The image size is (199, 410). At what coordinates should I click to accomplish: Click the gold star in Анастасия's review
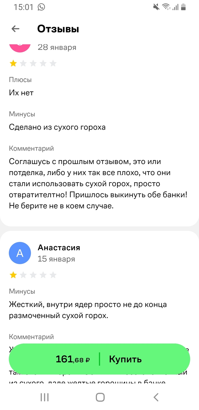click(x=13, y=275)
